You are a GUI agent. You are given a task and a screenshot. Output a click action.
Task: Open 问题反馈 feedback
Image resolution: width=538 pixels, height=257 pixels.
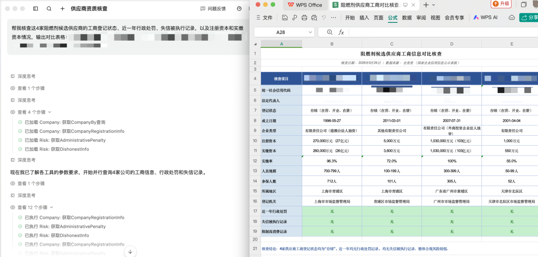(x=213, y=8)
